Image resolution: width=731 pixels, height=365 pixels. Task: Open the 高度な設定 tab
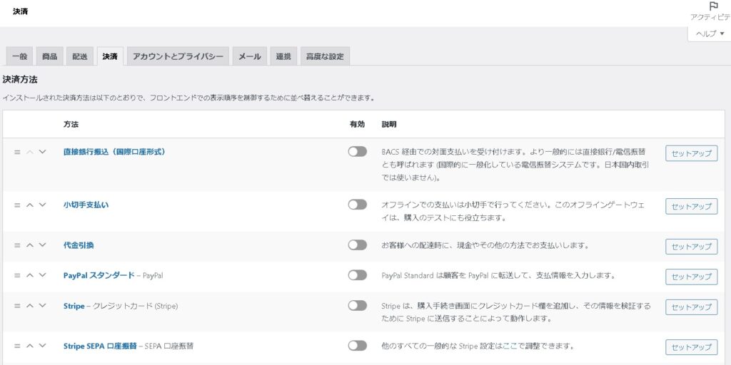point(324,56)
